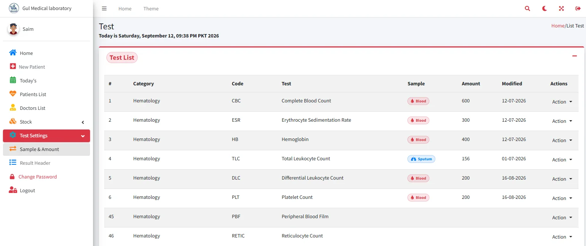
Task: Enter fullscreen with the expand icon
Action: pyautogui.click(x=561, y=9)
